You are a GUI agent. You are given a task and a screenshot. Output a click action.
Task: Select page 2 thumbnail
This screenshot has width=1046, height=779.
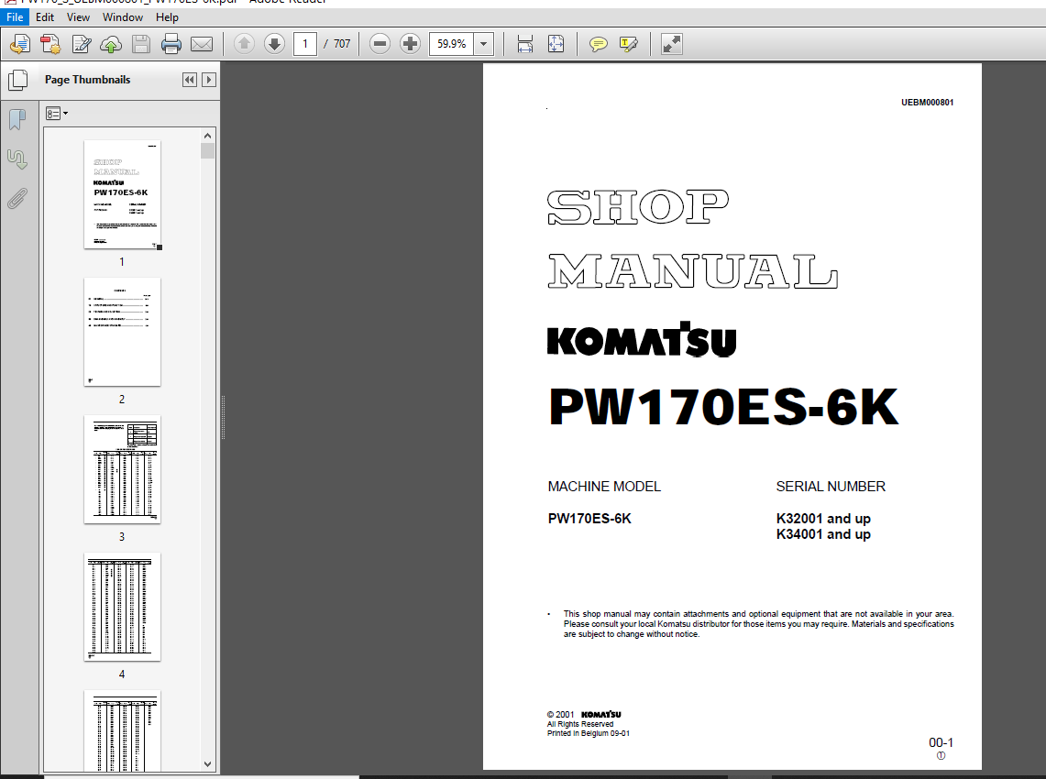coord(122,332)
